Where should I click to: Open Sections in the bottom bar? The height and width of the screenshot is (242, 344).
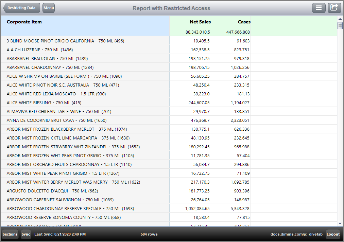(10, 234)
